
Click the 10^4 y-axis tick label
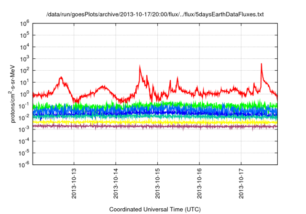[24, 47]
